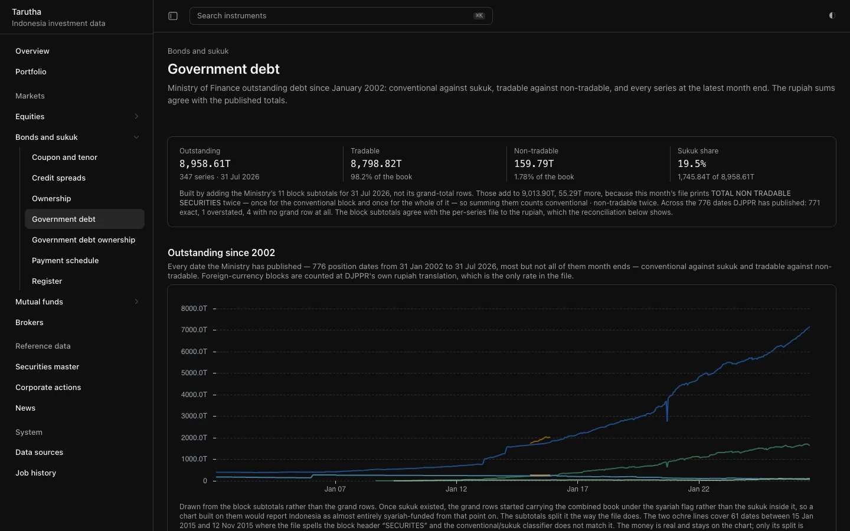Click the Outstanding value 8,958.61T
This screenshot has height=531, width=850.
[x=205, y=163]
